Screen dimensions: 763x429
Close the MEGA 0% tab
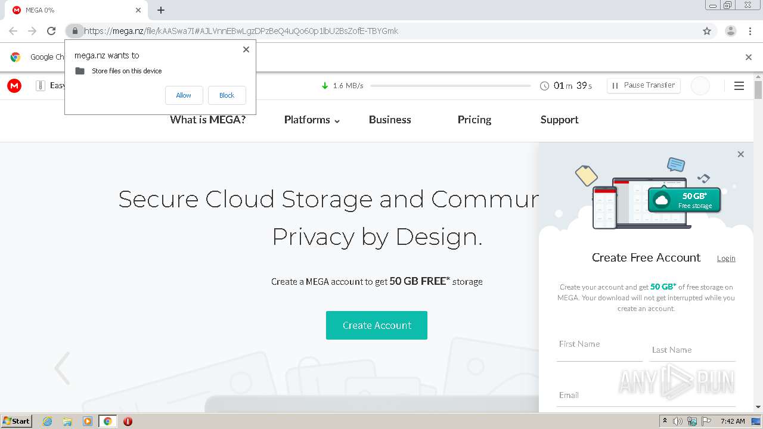tap(138, 10)
